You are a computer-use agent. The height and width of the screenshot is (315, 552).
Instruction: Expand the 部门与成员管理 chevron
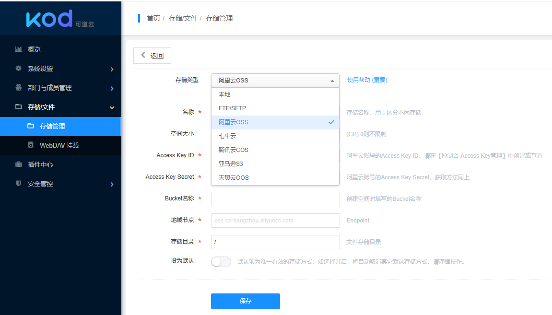[x=112, y=88]
